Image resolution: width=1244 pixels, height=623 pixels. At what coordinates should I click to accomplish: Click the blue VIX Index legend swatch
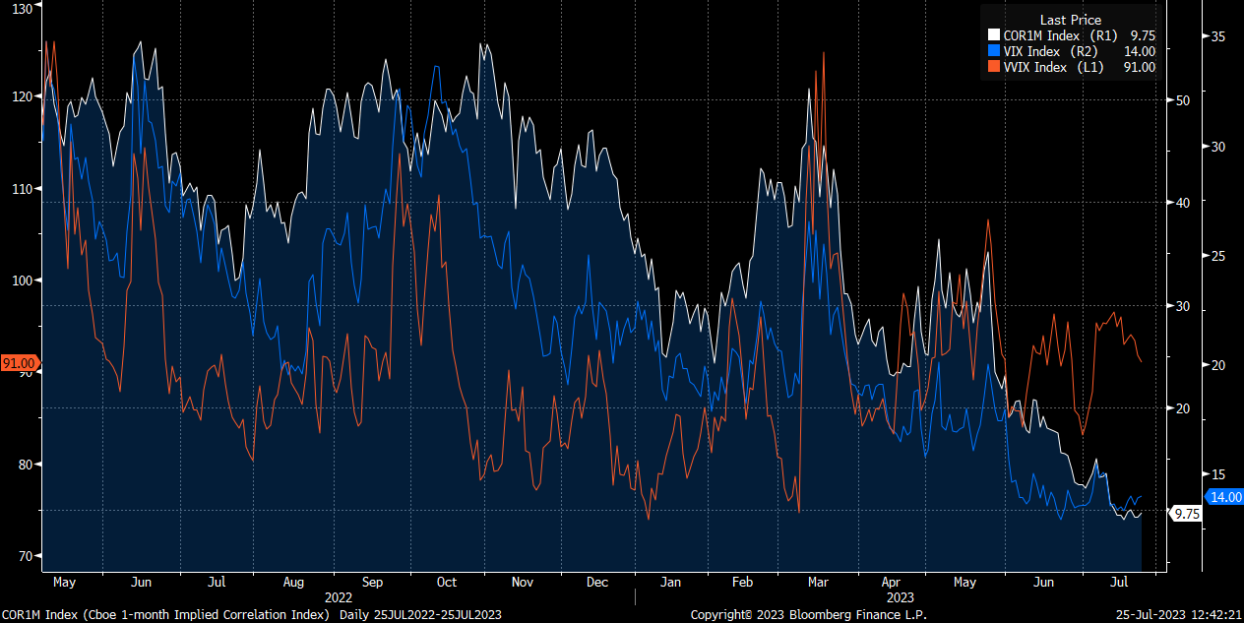992,51
